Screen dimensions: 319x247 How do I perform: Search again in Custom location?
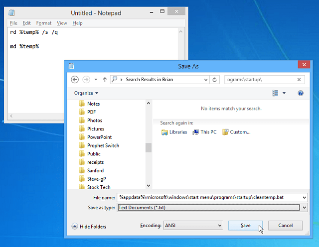(236, 132)
